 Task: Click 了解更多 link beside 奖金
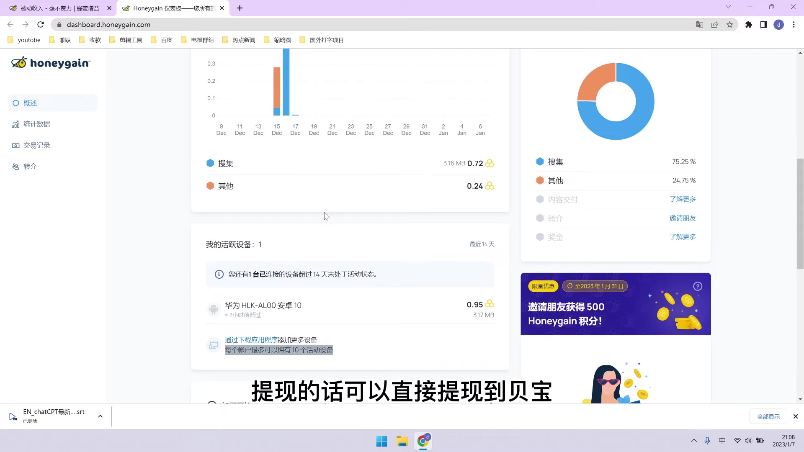coord(683,237)
